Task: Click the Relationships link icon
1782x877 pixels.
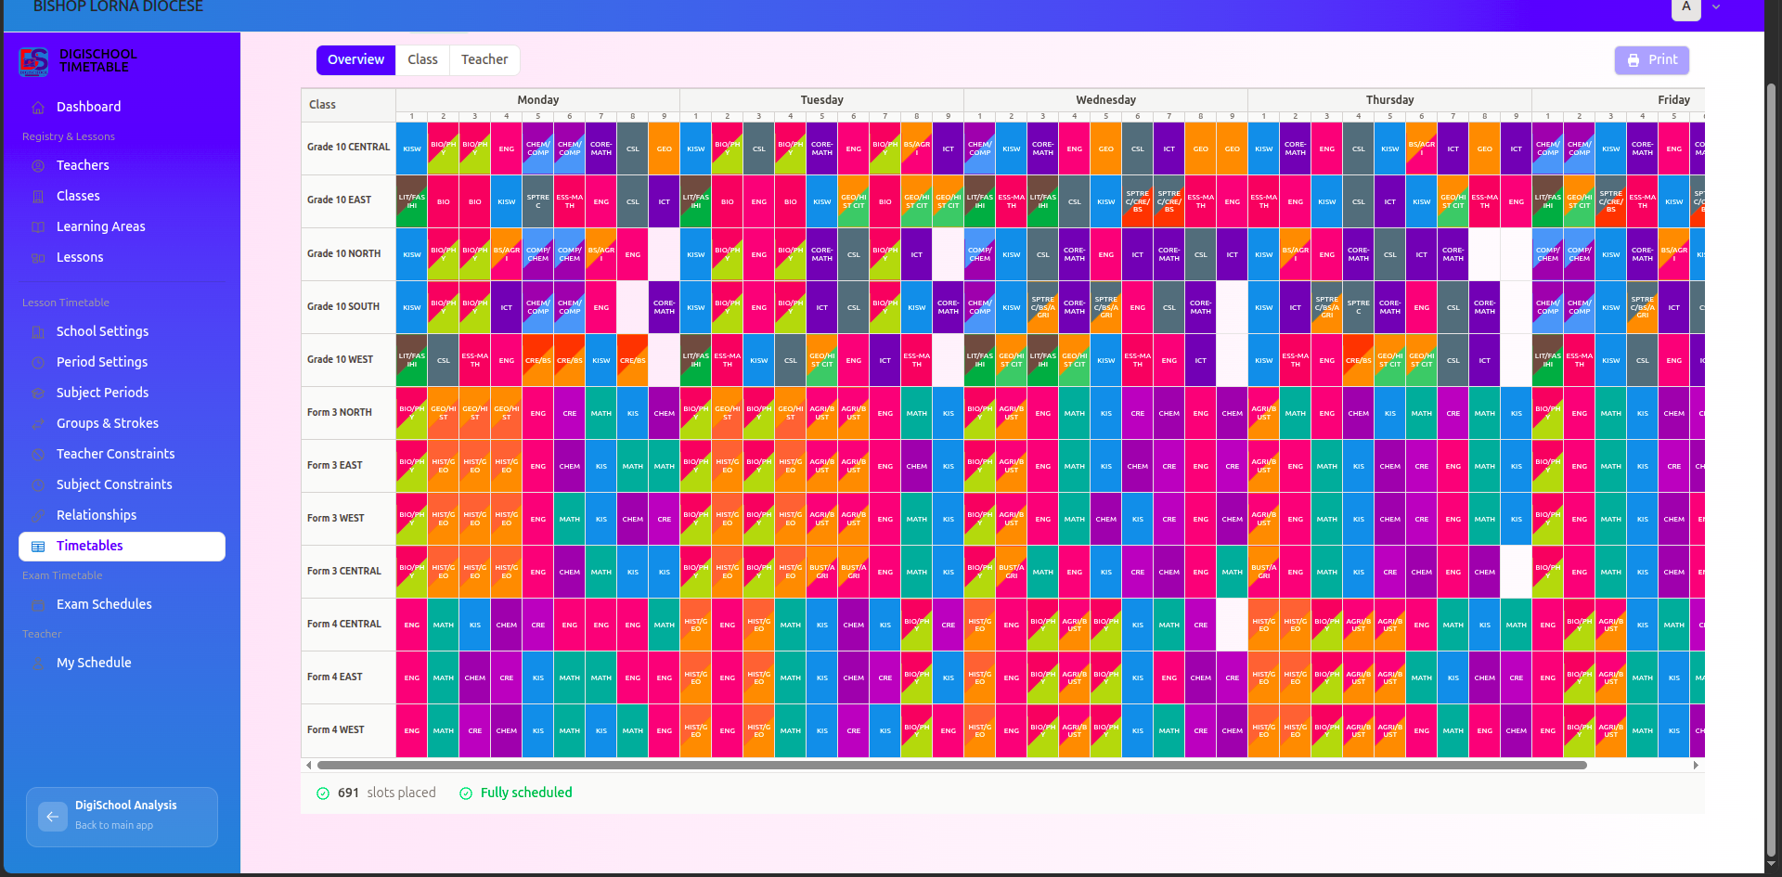Action: (38, 516)
